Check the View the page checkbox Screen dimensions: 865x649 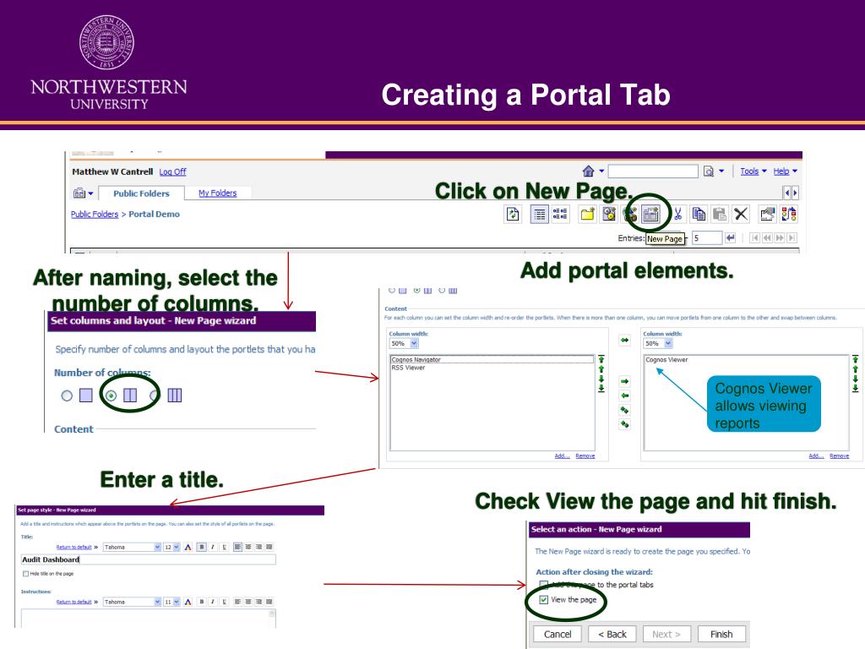(x=543, y=599)
